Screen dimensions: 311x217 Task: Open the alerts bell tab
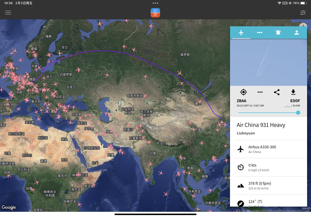(x=278, y=33)
